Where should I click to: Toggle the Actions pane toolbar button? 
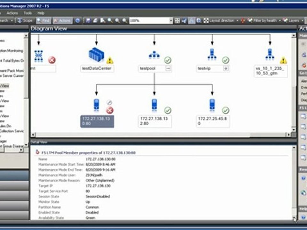62,20
